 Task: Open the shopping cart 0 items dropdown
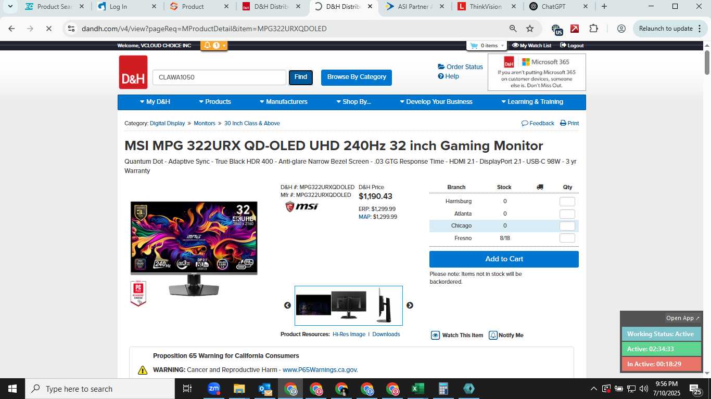487,46
